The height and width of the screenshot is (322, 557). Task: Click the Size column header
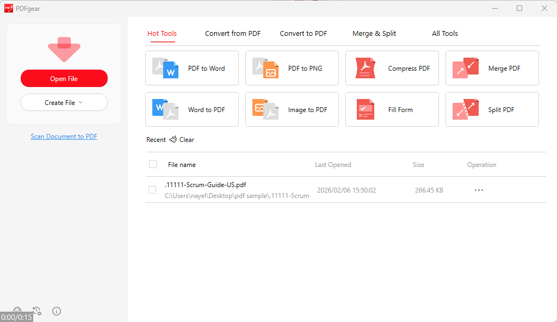[x=418, y=165]
